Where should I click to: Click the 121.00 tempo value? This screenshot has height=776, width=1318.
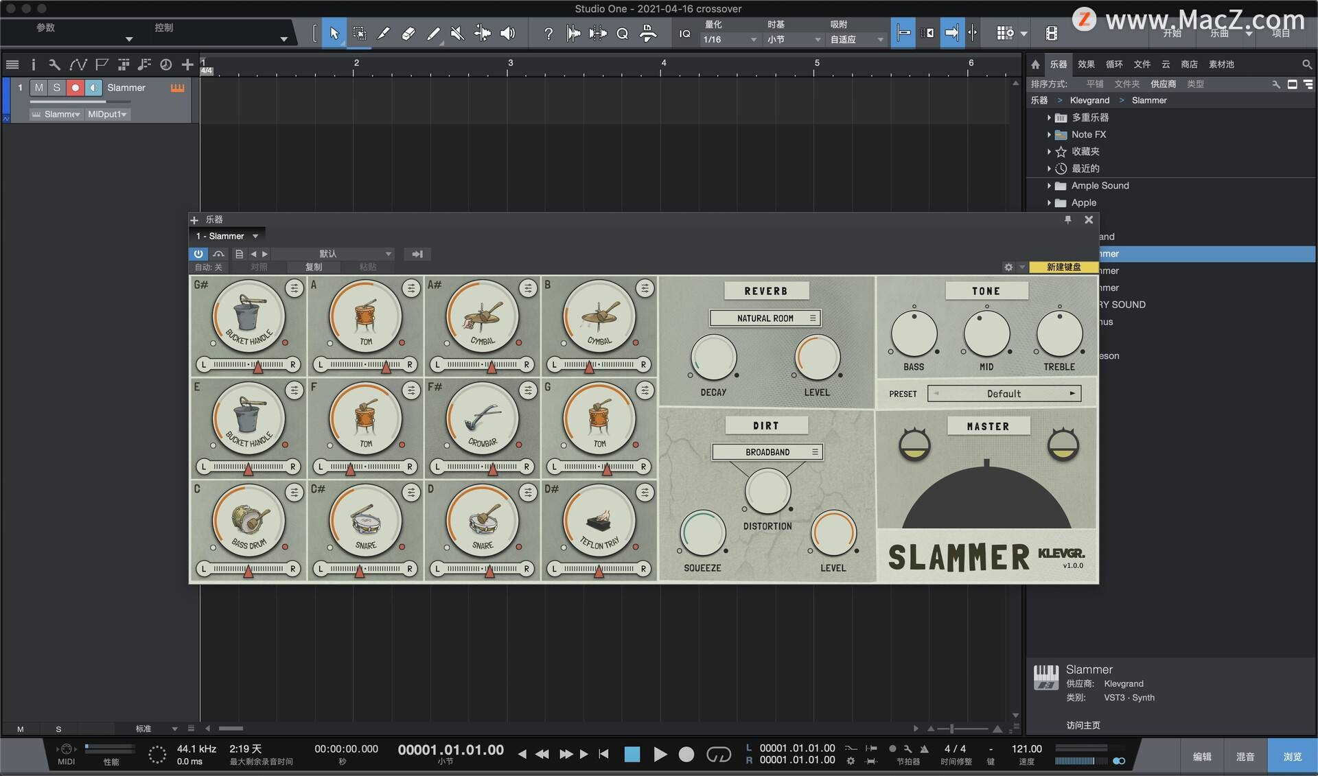(x=1026, y=749)
